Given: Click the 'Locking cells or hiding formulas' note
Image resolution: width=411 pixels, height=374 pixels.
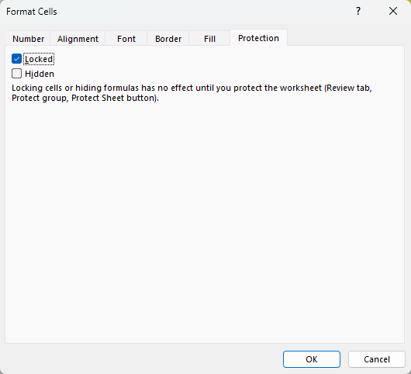Looking at the screenshot, I should [192, 93].
